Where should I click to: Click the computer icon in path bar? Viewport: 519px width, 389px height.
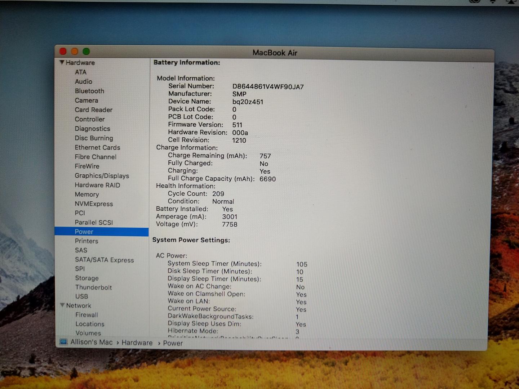(x=63, y=342)
